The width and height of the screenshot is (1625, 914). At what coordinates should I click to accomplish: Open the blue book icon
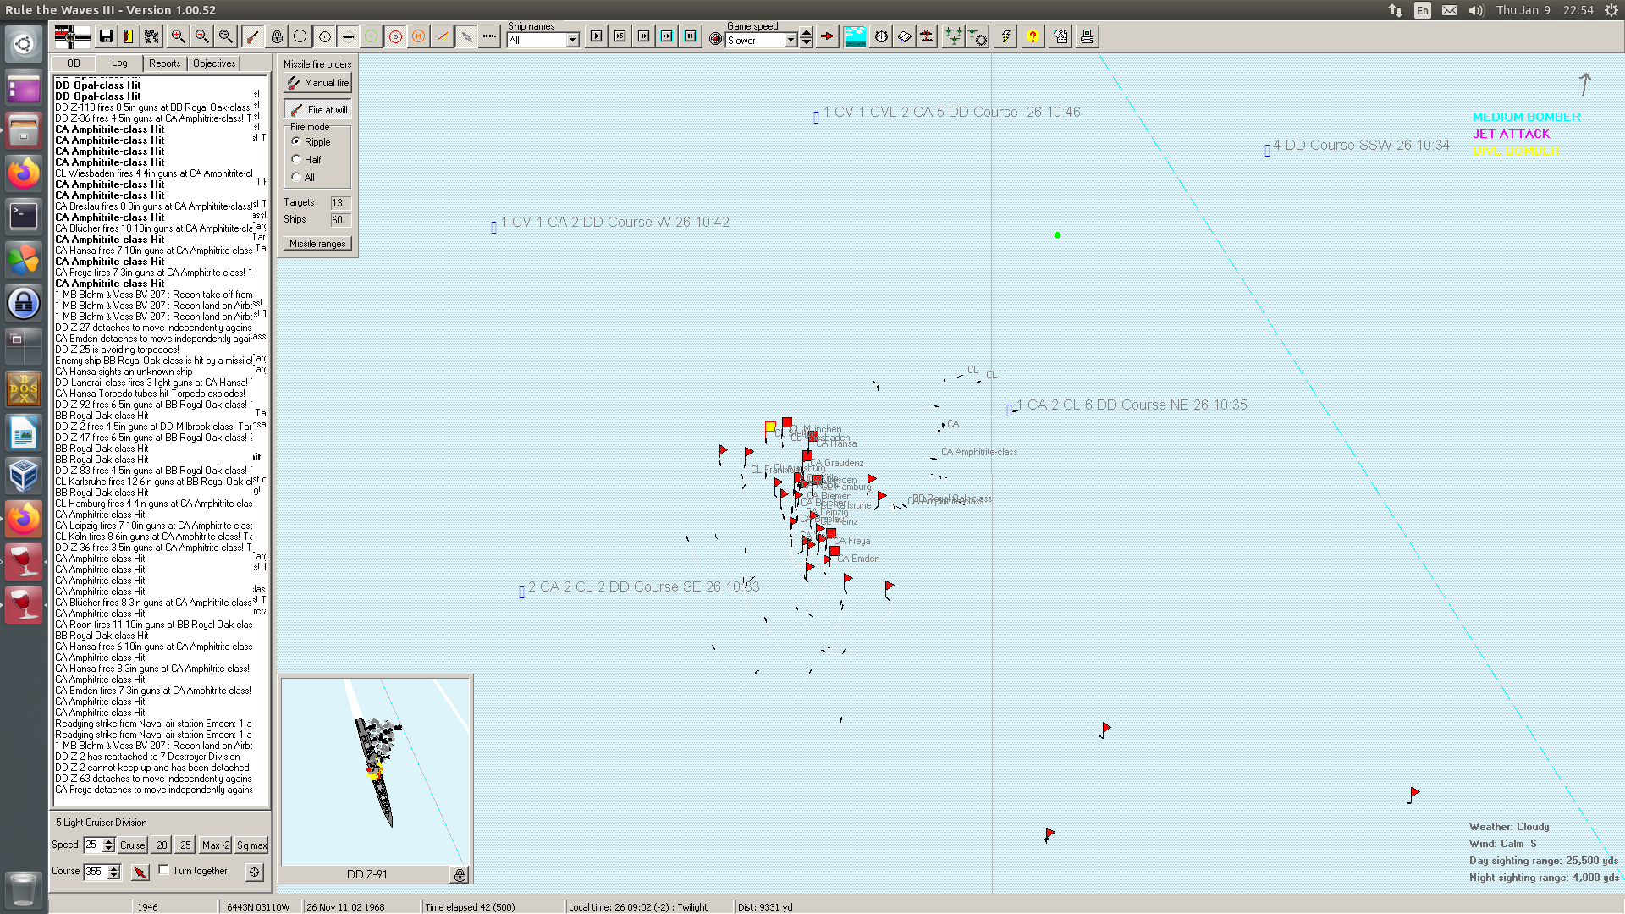(904, 36)
